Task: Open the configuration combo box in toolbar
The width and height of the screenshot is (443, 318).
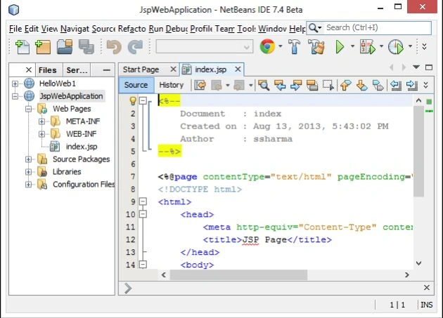Action: click(x=204, y=47)
